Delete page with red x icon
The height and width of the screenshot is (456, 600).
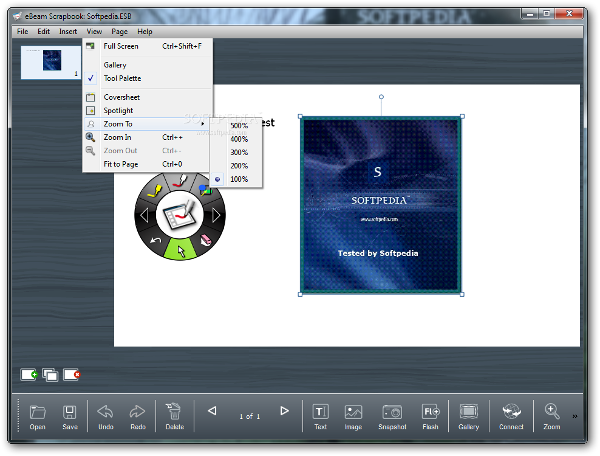72,375
